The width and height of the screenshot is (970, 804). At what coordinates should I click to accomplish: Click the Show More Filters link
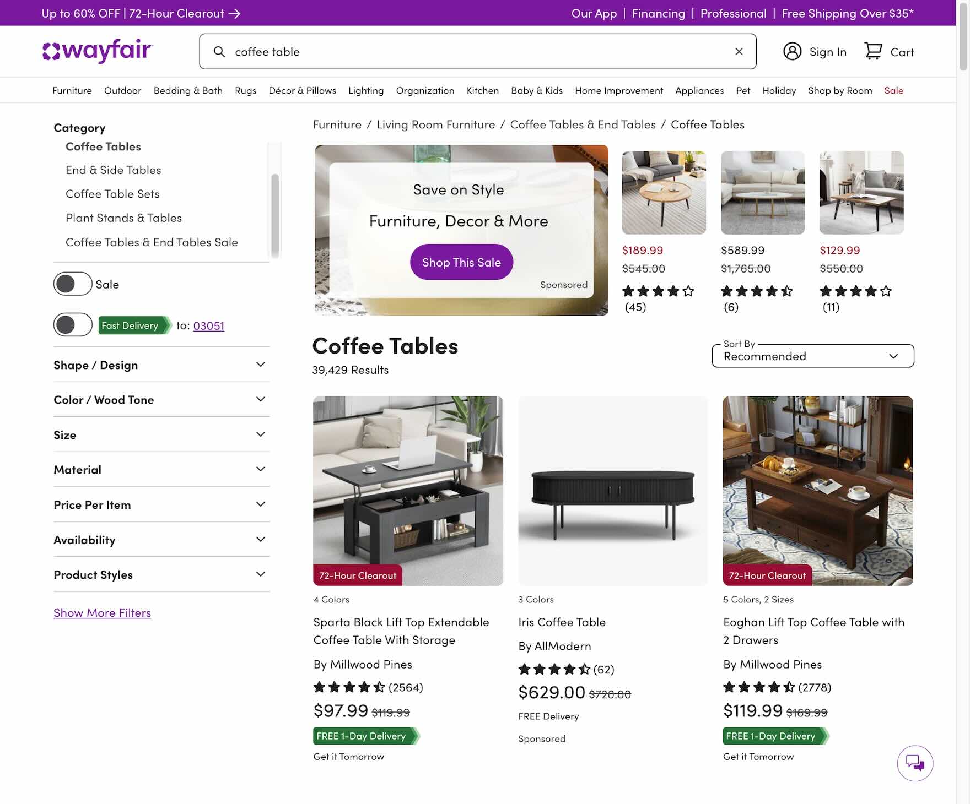(102, 613)
